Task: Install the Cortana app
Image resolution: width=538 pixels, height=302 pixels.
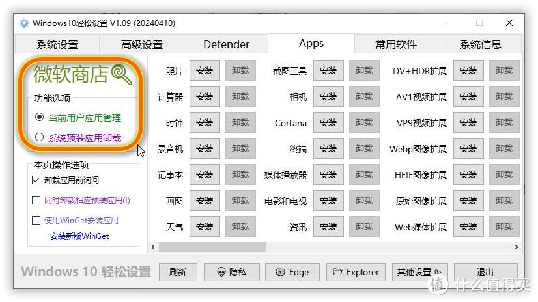Action: tap(328, 123)
